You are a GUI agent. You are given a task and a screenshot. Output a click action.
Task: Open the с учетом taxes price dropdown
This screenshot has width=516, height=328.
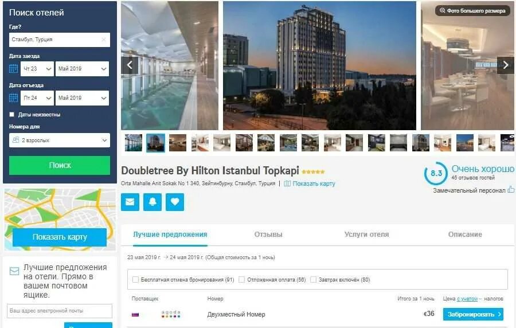point(469,299)
